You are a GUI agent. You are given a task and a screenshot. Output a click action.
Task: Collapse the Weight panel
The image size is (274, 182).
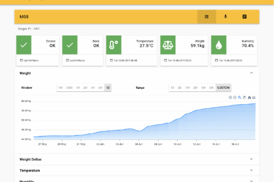click(251, 73)
